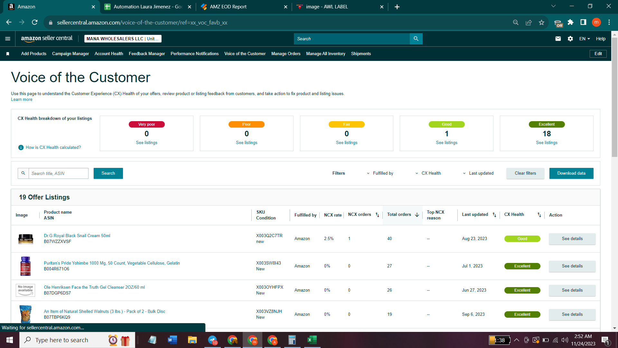
Task: Open Calculator from the taskbar
Action: coord(292,340)
